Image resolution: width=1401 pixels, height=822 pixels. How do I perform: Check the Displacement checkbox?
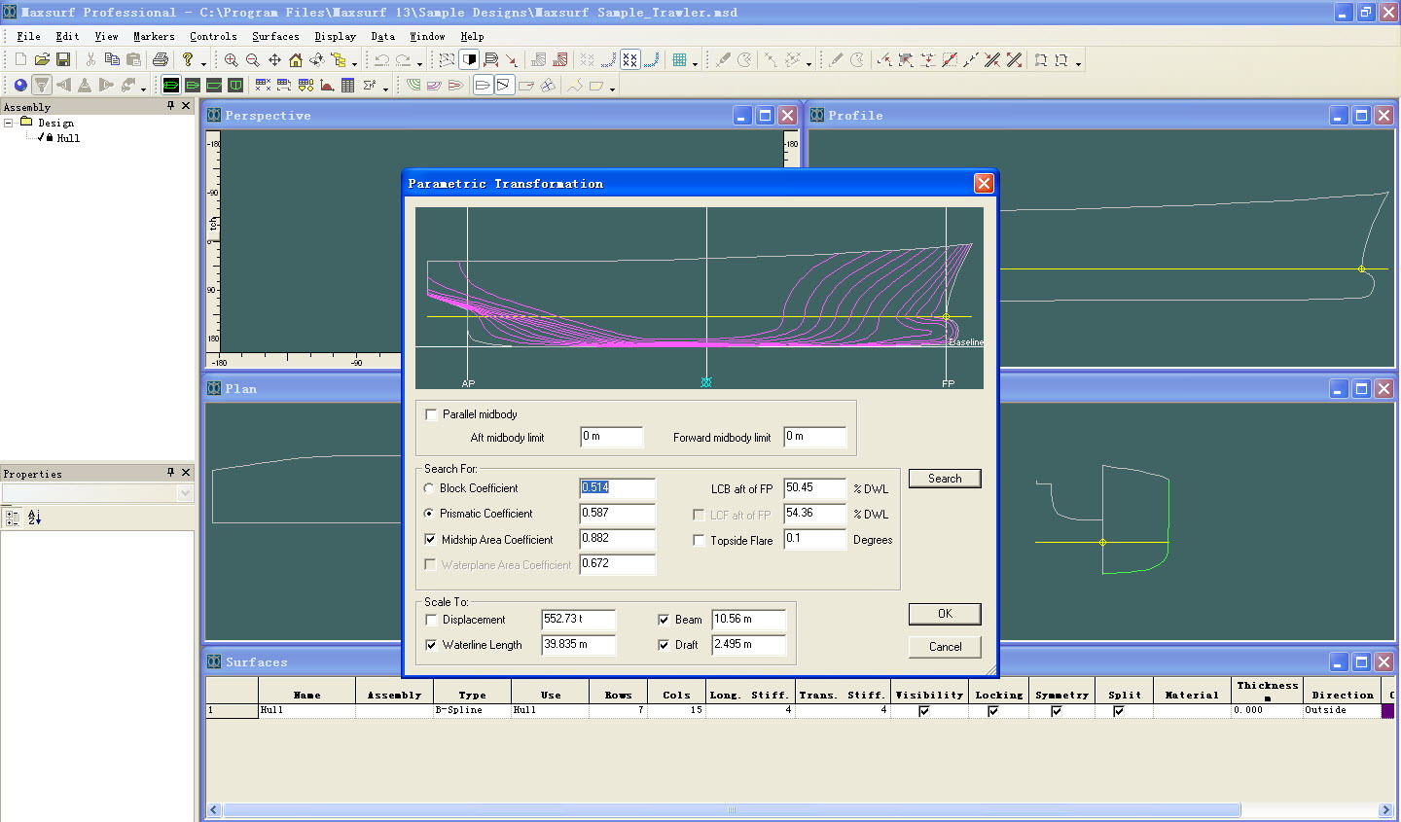click(431, 620)
